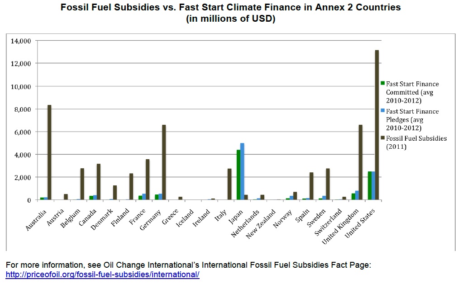Click the Germany x-axis label
This screenshot has width=458, height=284.
pos(150,220)
